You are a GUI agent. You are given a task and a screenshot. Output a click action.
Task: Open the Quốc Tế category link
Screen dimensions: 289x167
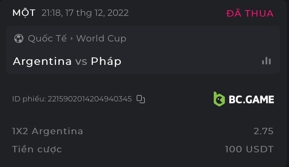[x=47, y=38]
